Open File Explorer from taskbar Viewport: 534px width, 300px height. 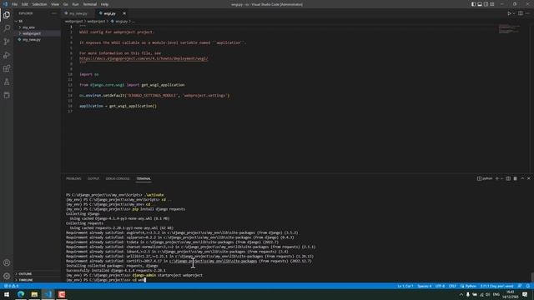[x=34, y=294]
